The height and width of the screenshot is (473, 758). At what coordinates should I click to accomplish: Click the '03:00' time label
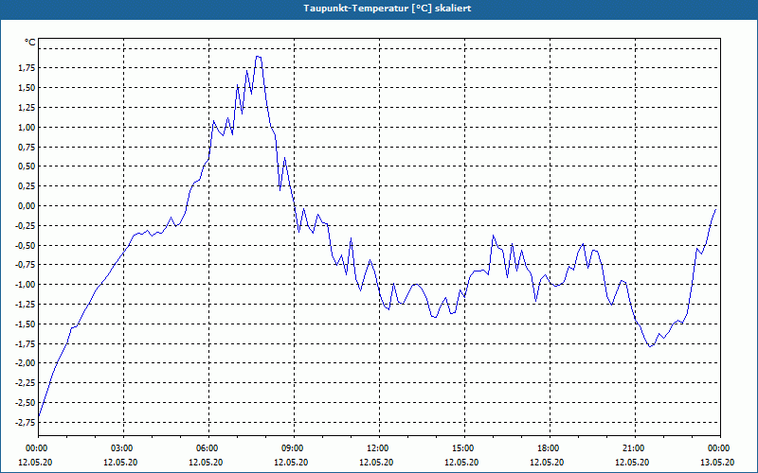tap(124, 448)
